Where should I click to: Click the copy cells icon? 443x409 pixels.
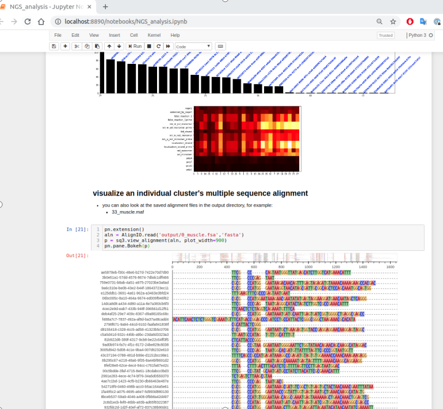(x=87, y=46)
